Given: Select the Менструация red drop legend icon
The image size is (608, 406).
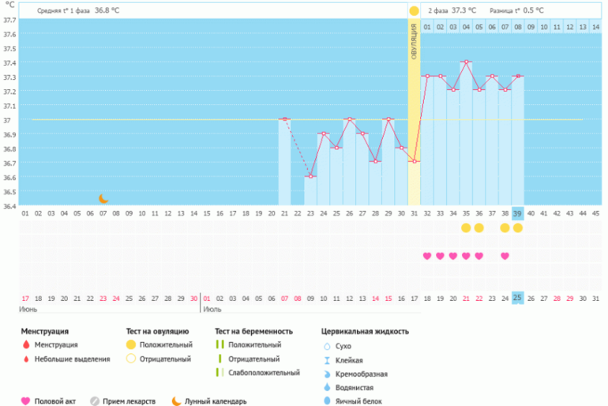Looking at the screenshot, I should point(26,345).
